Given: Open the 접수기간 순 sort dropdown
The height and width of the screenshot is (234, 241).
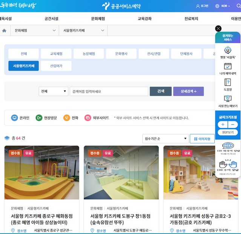Looking at the screenshot, I should [x=165, y=139].
